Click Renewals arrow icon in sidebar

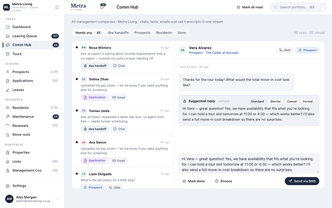[x=8, y=126]
